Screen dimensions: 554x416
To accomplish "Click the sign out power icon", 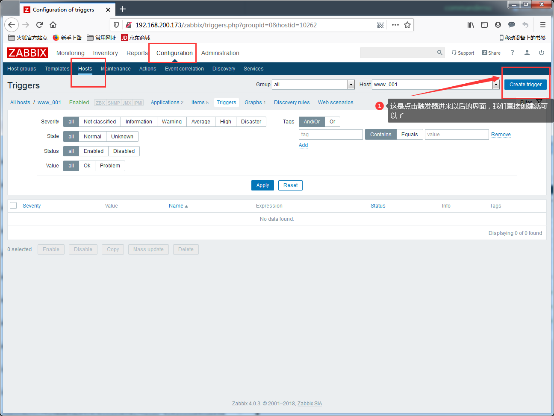I will (542, 53).
